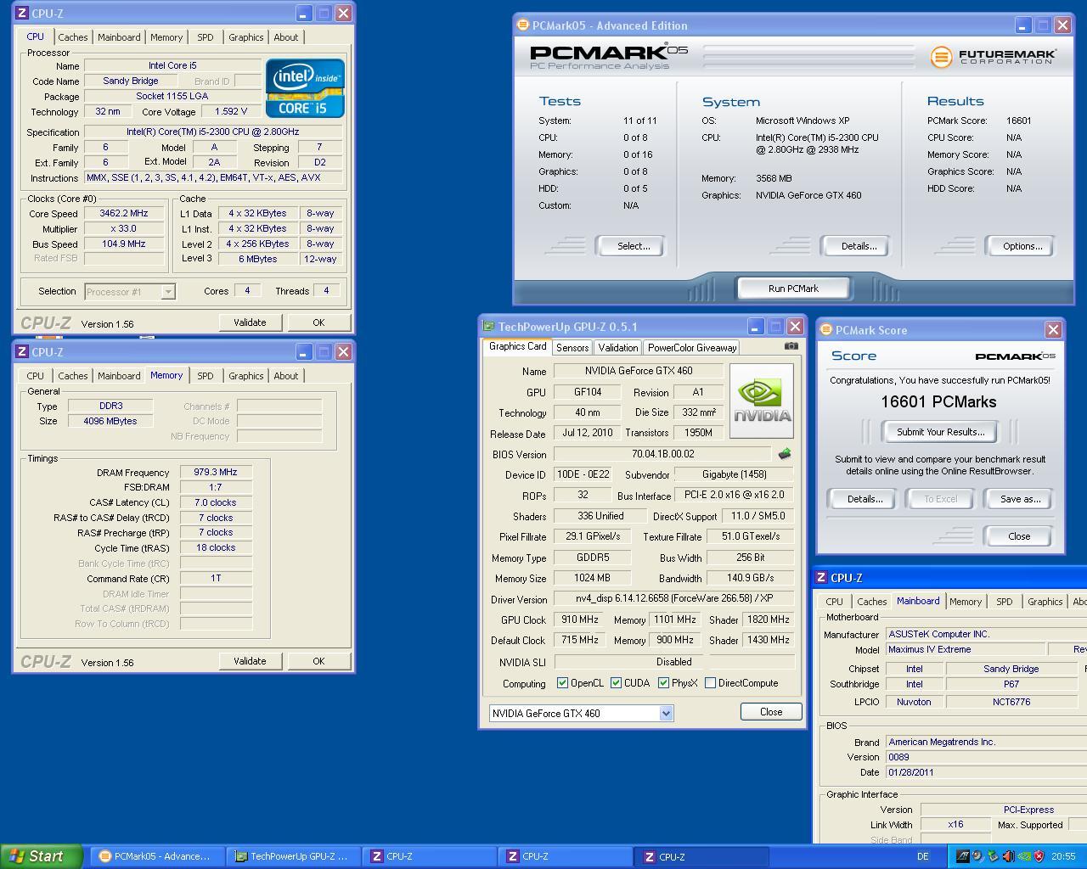Click Validate in top CPU-Z window
This screenshot has width=1087, height=869.
pyautogui.click(x=250, y=322)
